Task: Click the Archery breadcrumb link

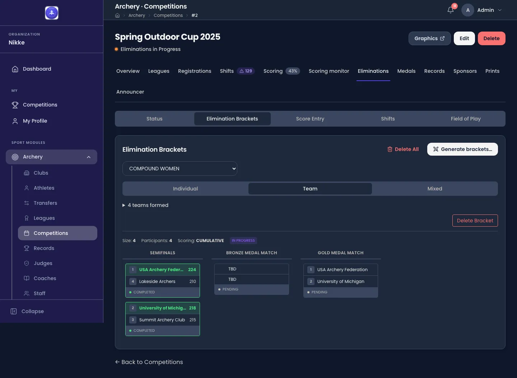Action: tap(137, 15)
